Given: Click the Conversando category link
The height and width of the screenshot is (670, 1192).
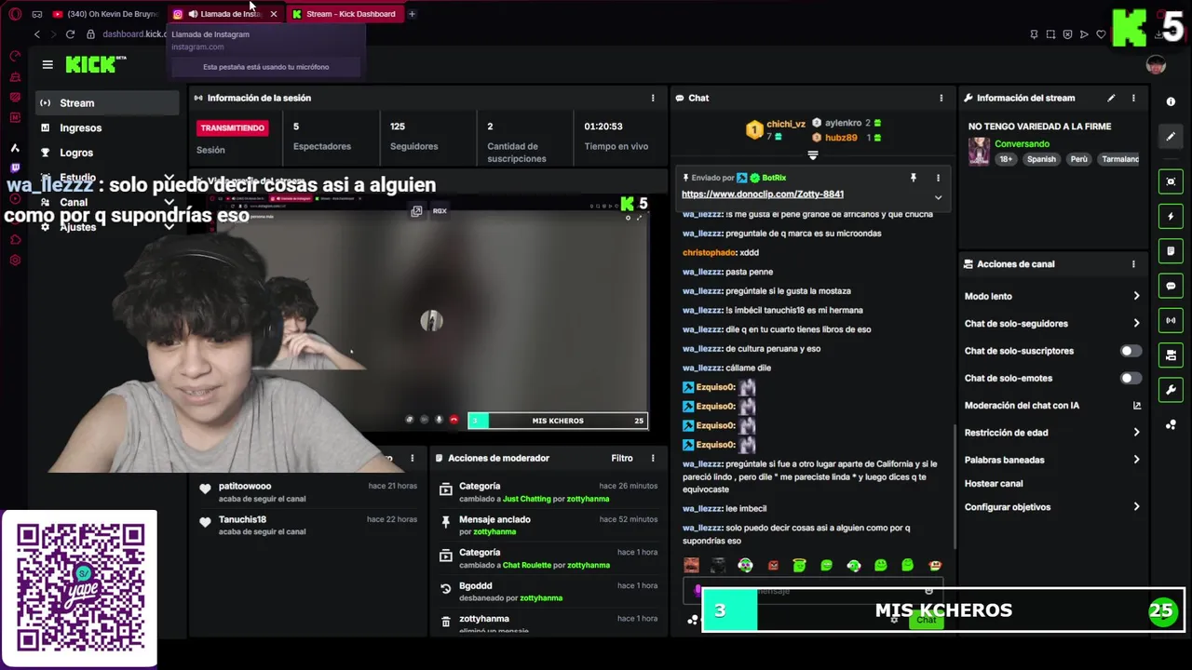Looking at the screenshot, I should (1022, 144).
